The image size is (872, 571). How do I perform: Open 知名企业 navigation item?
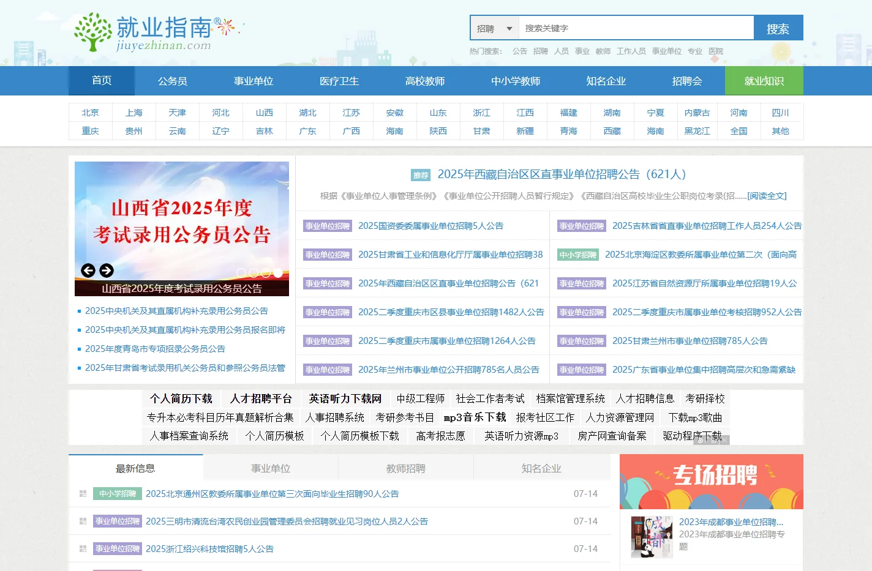[606, 81]
